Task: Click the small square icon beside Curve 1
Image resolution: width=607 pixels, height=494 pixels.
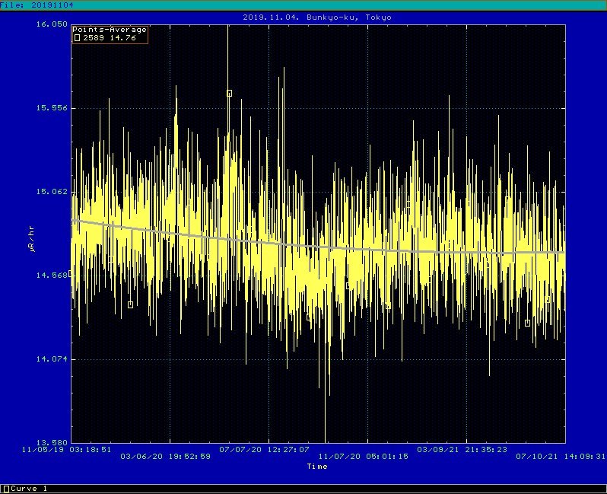Action: click(x=6, y=489)
